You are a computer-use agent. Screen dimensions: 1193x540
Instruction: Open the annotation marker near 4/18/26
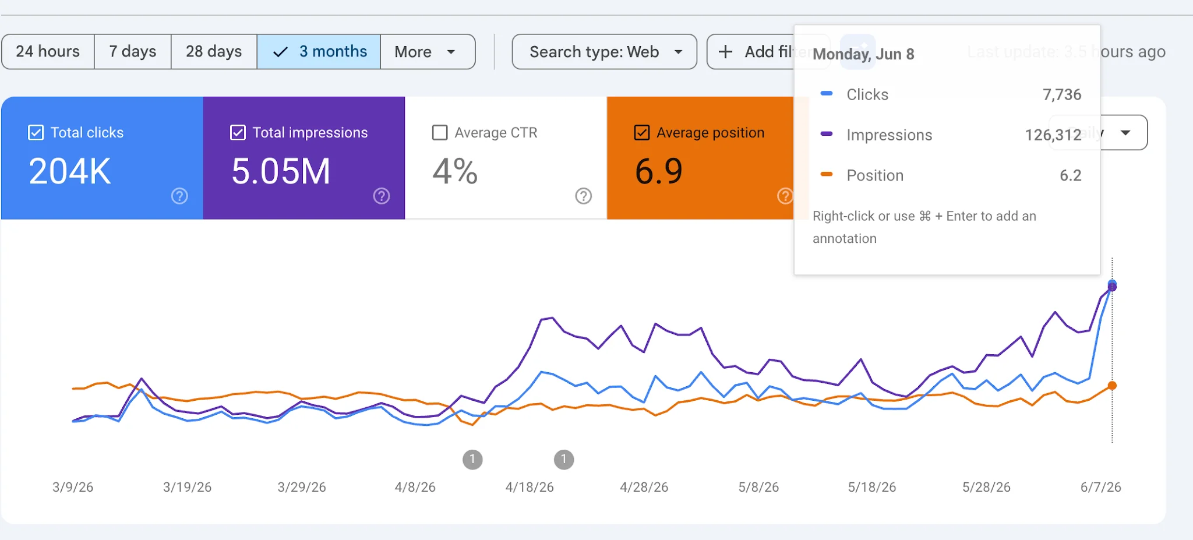pyautogui.click(x=564, y=460)
